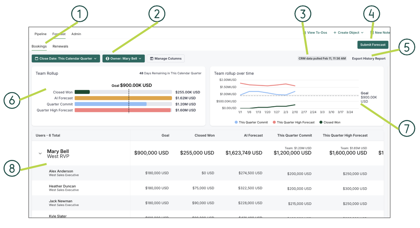
Task: Click the Manage Columns button
Action: click(x=166, y=58)
